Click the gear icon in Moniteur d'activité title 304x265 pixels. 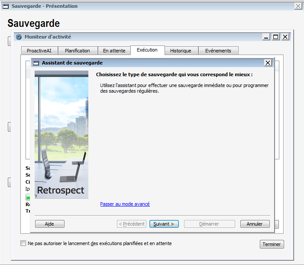(19, 37)
